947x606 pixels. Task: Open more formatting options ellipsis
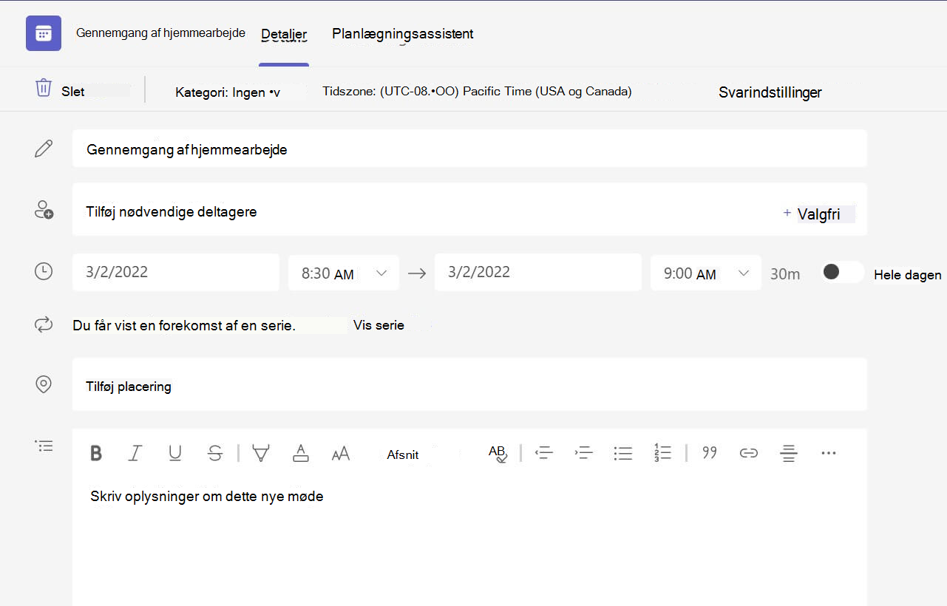[829, 452]
